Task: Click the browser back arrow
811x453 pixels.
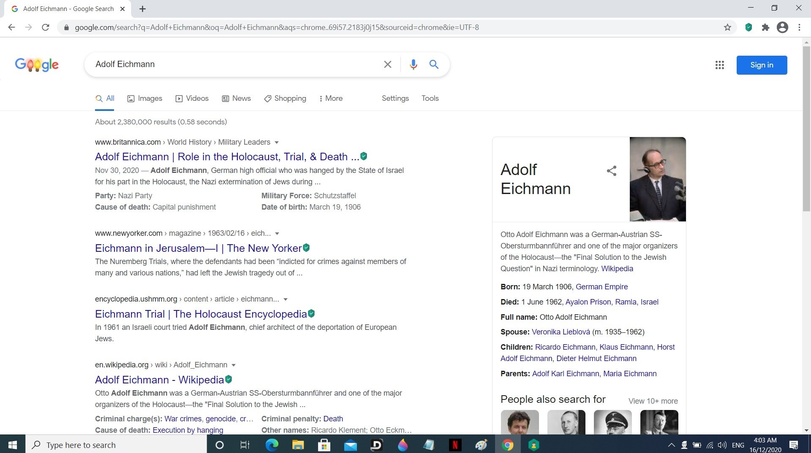Action: click(x=11, y=27)
